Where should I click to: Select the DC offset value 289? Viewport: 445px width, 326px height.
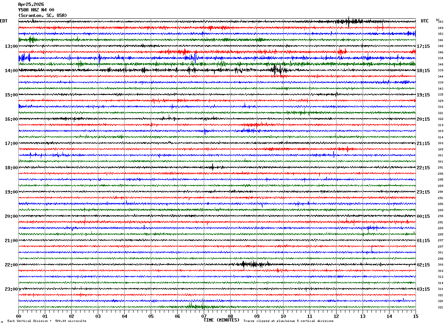440,186
